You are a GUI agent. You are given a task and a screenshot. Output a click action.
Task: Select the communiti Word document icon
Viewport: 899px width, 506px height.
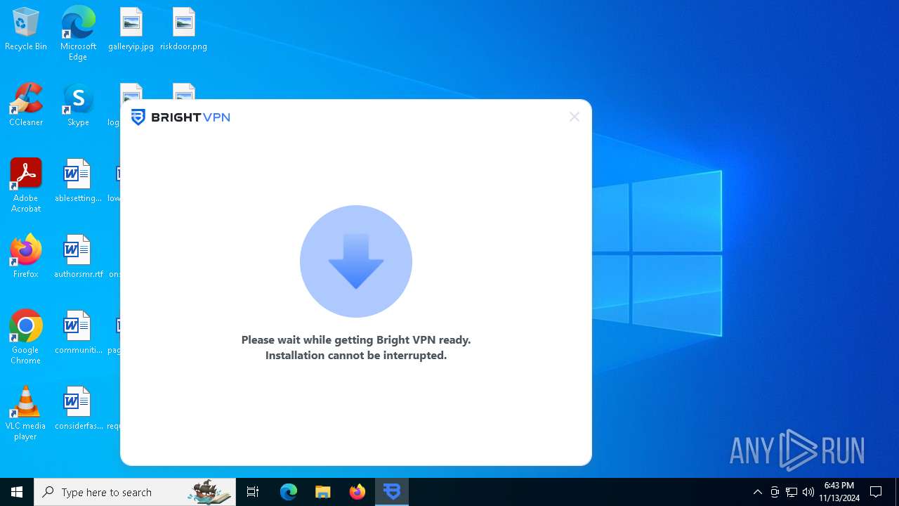78,333
